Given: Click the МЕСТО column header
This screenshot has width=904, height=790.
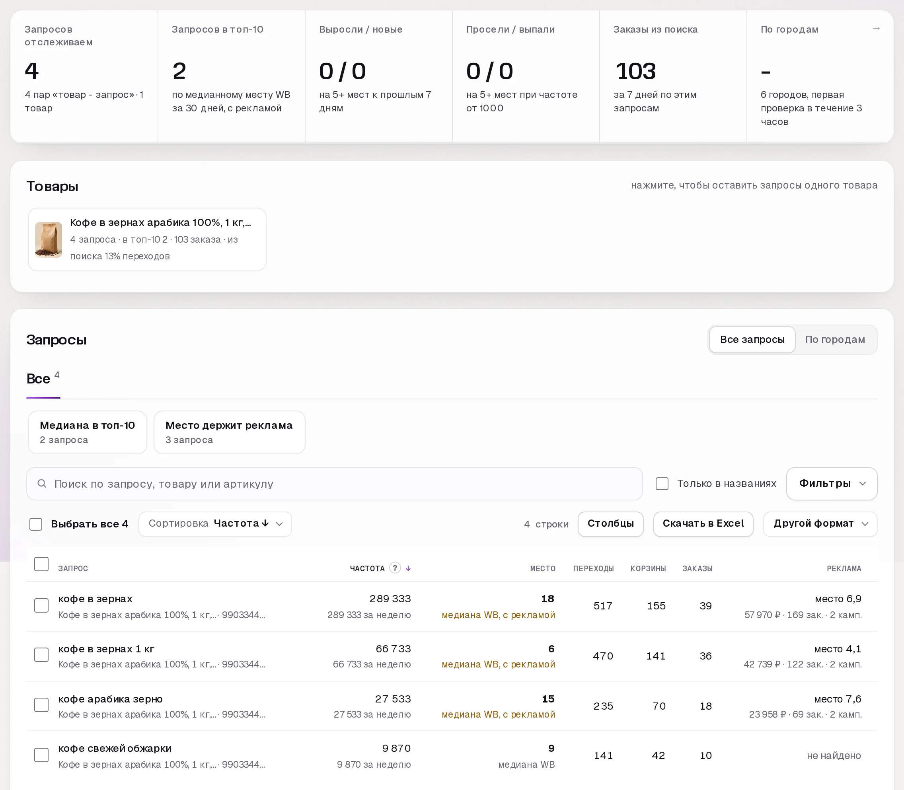Looking at the screenshot, I should click(542, 568).
